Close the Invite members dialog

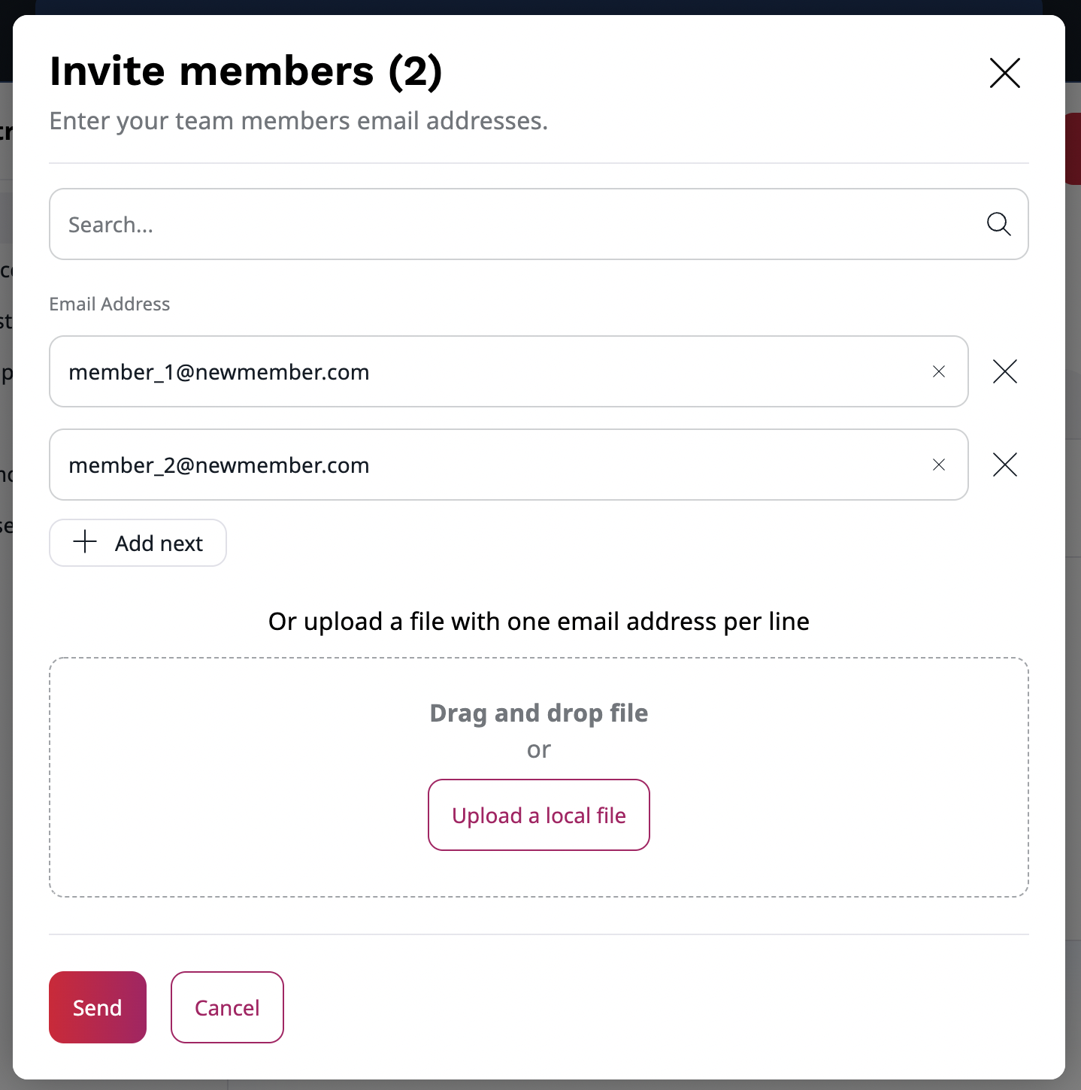point(1004,73)
